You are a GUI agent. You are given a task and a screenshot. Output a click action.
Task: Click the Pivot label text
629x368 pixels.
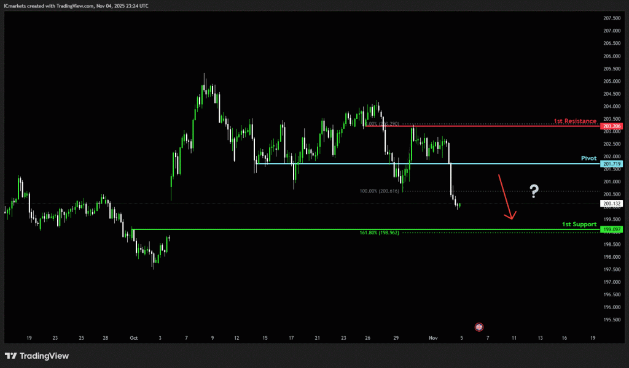point(588,158)
